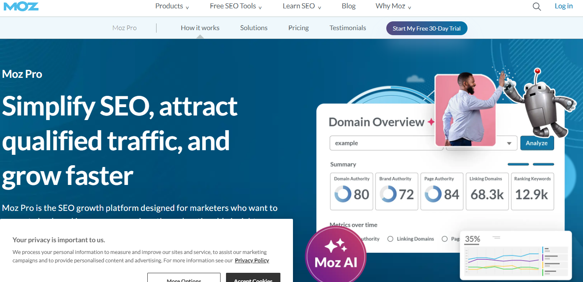Click the "Simplify SEO, attract" headline

(120, 106)
